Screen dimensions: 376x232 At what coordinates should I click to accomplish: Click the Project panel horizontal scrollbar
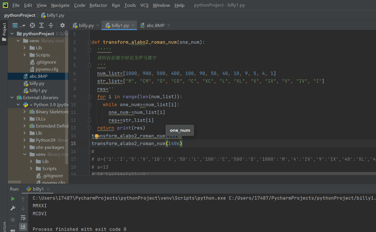[14, 182]
